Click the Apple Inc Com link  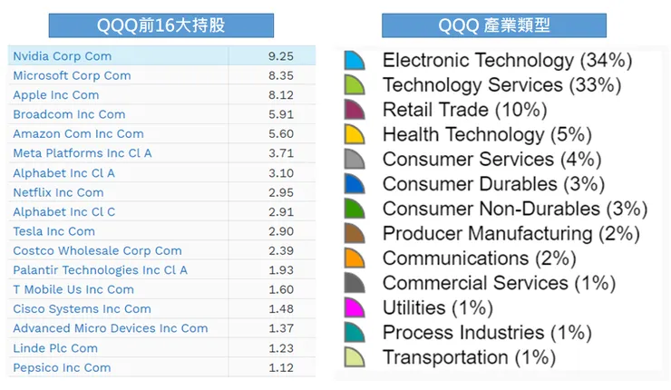click(x=55, y=95)
